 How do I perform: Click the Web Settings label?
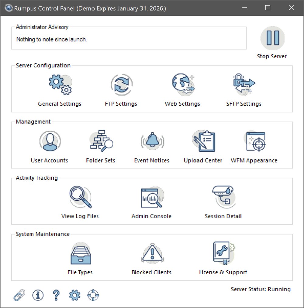[182, 104]
